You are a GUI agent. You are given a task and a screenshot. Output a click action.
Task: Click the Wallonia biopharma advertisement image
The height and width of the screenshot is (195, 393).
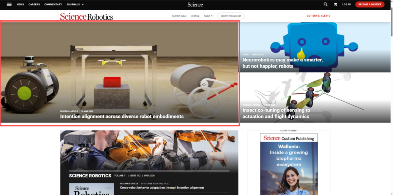[289, 164]
